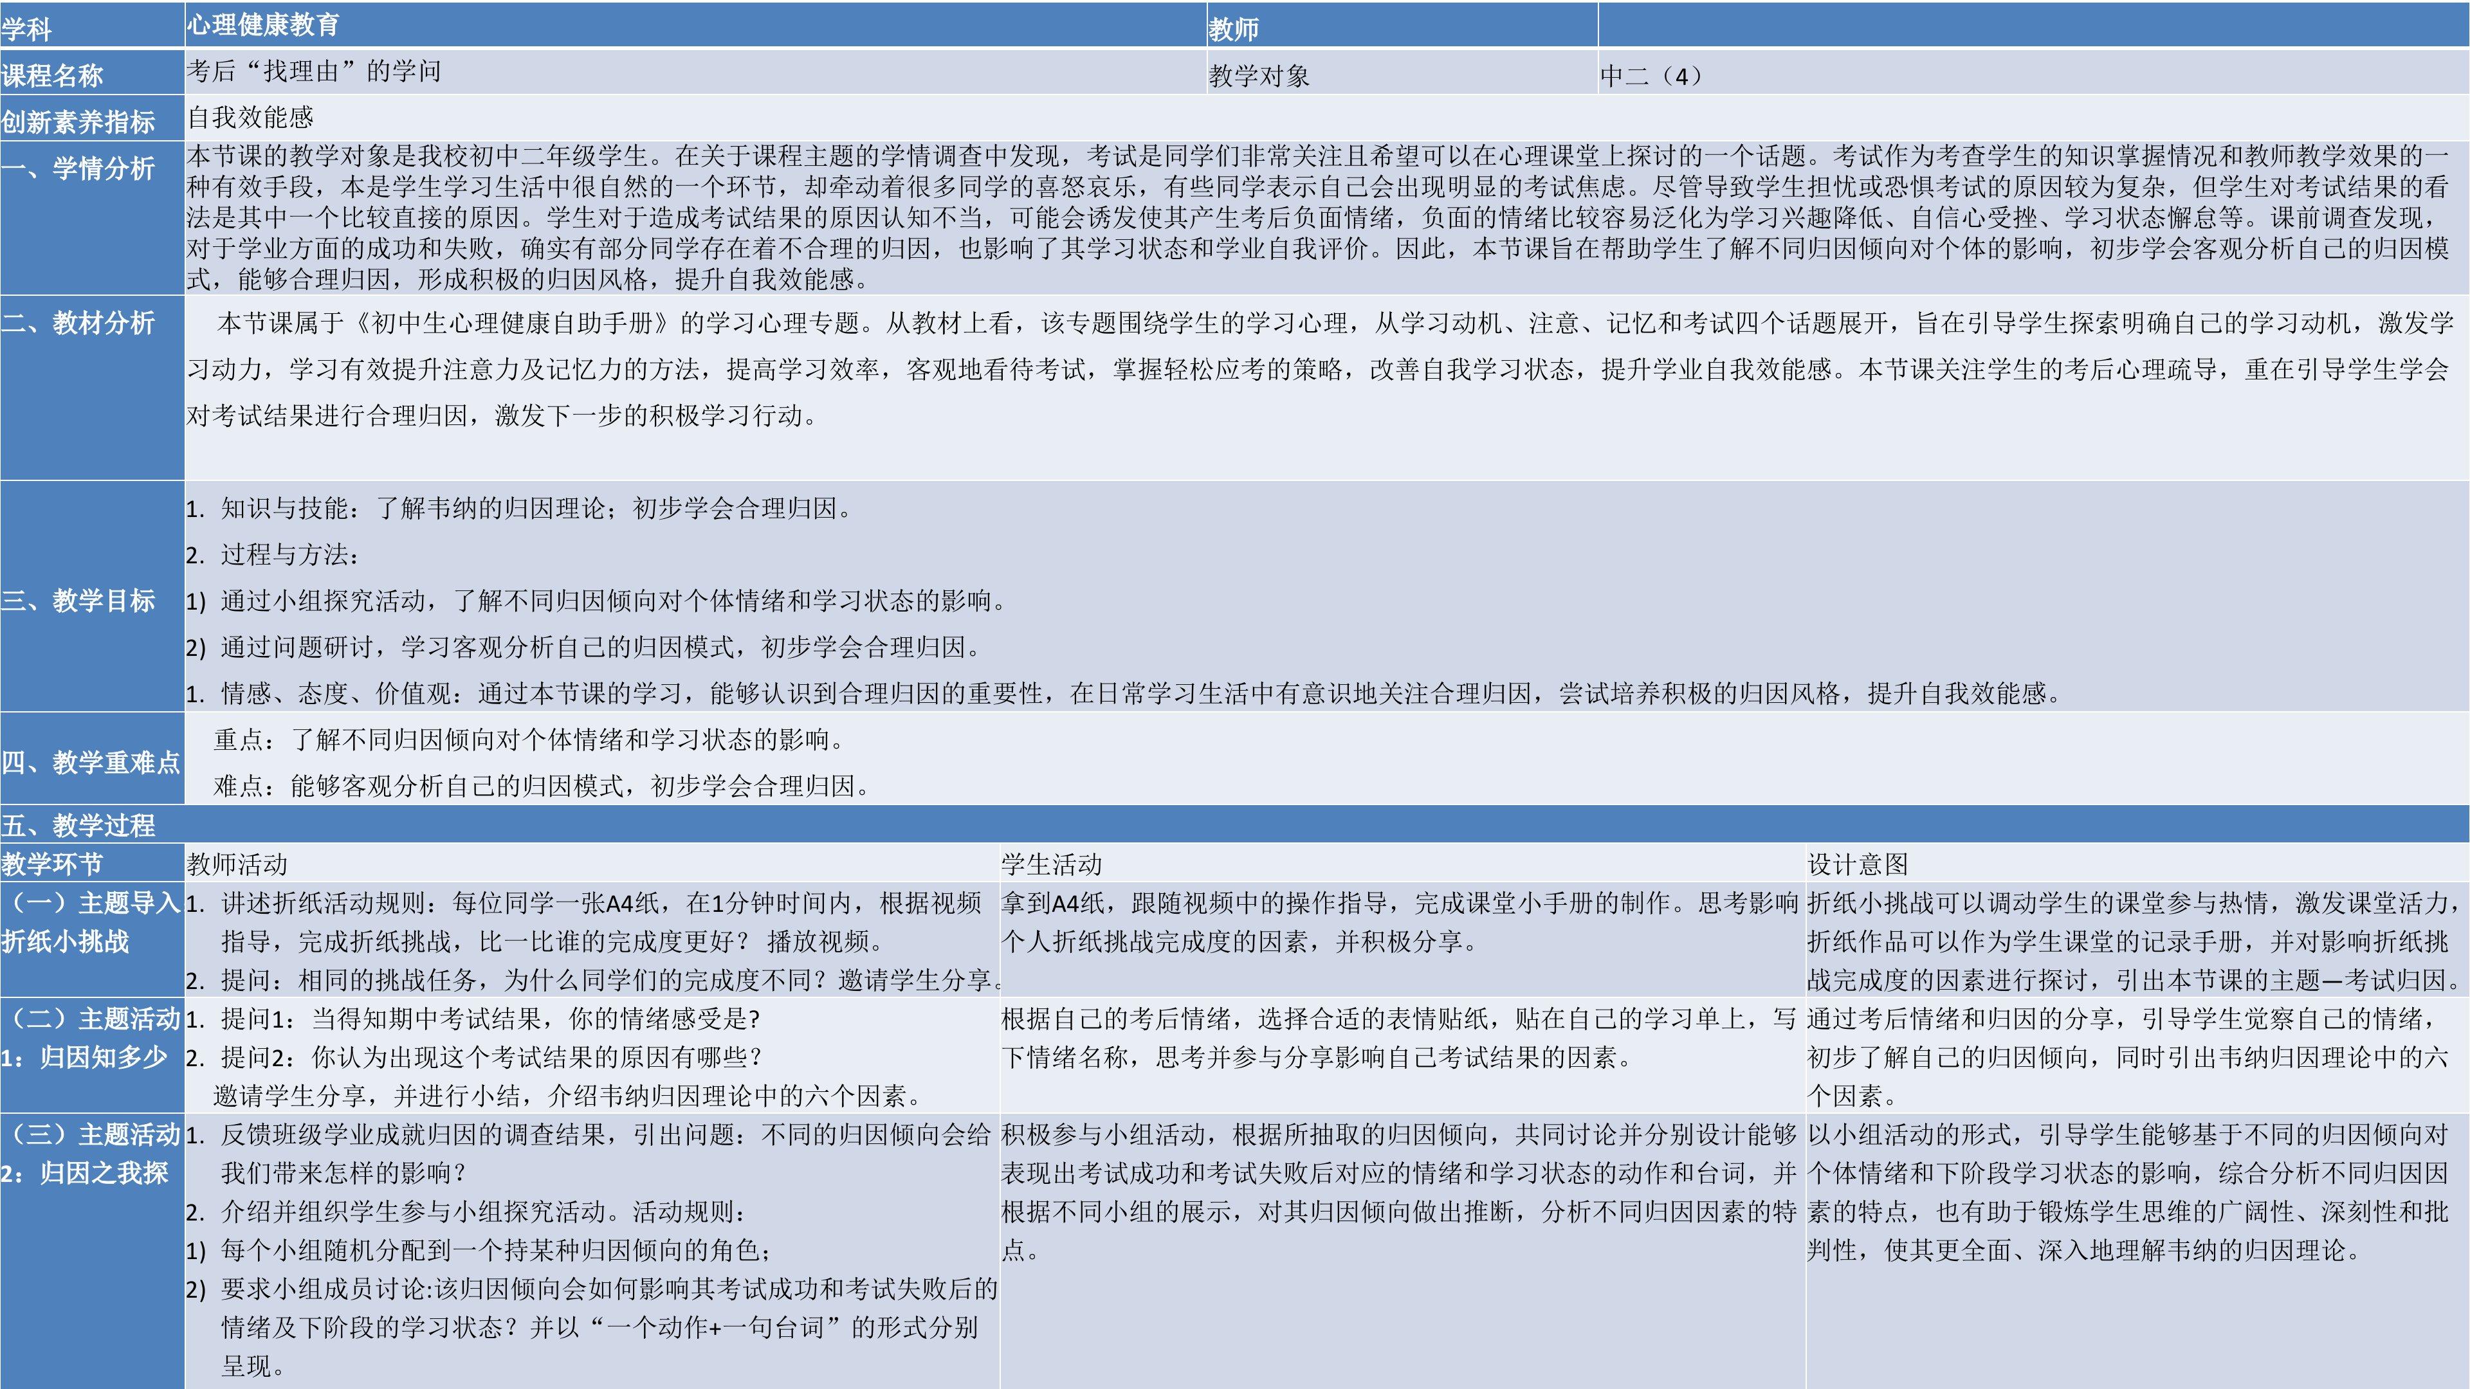The height and width of the screenshot is (1389, 2470).
Task: Click the 学生活动 column header
Action: pos(1051,864)
